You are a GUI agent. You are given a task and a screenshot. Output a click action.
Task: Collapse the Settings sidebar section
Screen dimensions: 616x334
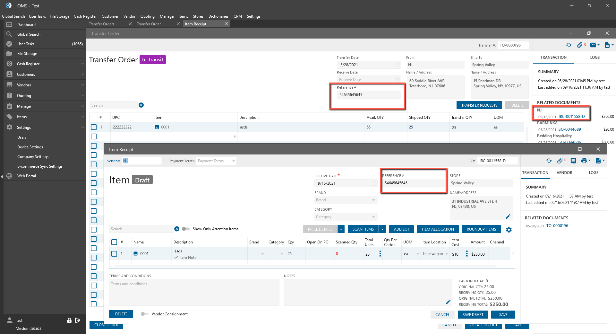[x=82, y=127]
